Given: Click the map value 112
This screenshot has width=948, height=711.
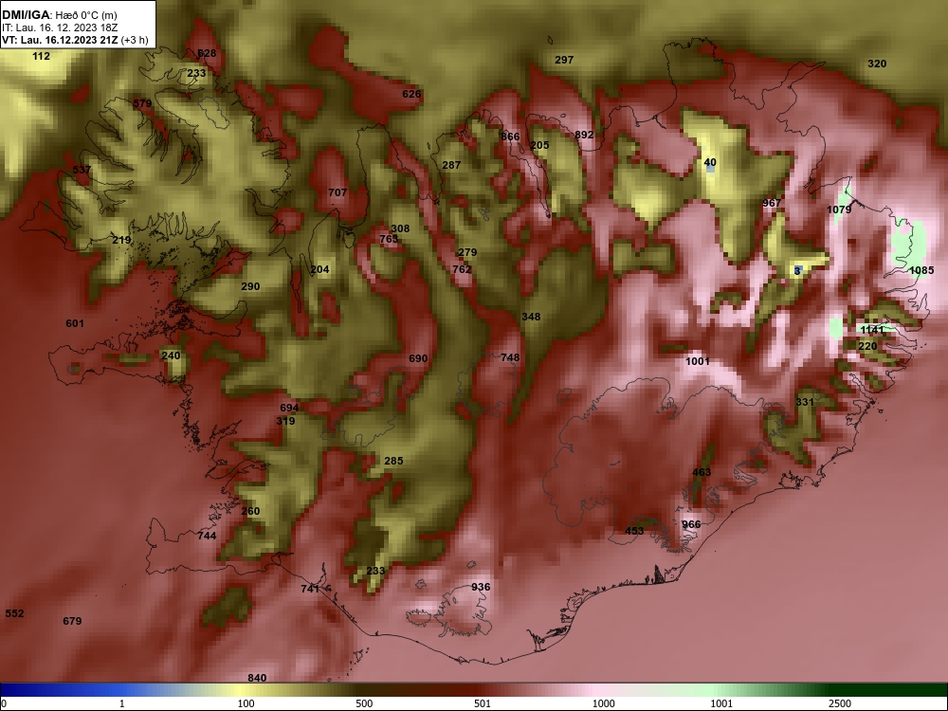Looking at the screenshot, I should coord(41,56).
